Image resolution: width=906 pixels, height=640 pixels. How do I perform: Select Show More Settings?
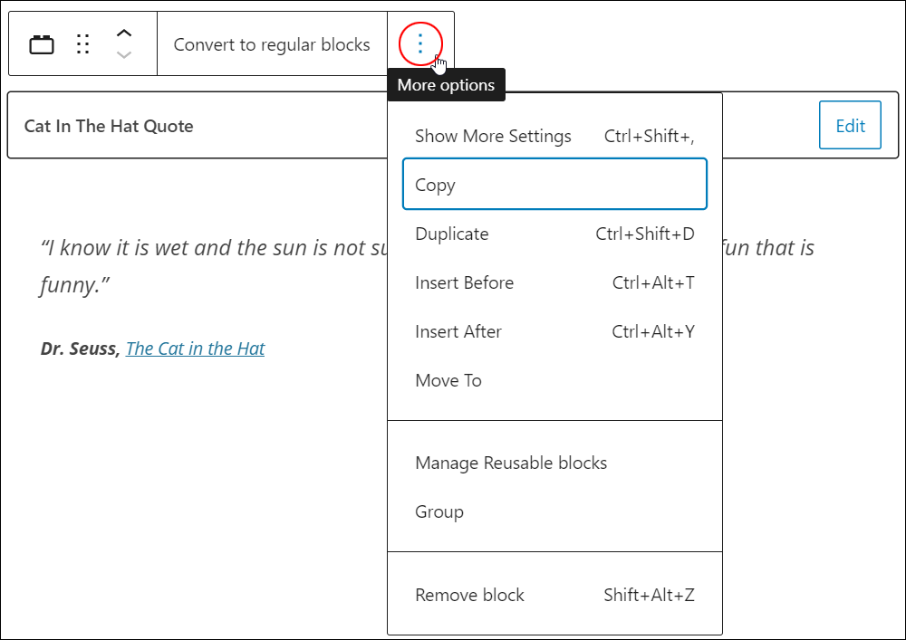554,136
